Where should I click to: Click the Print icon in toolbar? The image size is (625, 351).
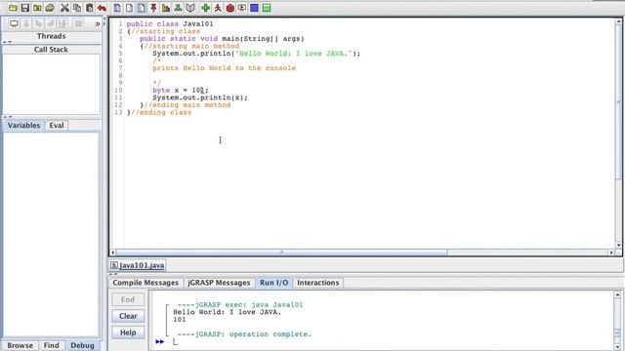pyautogui.click(x=50, y=8)
